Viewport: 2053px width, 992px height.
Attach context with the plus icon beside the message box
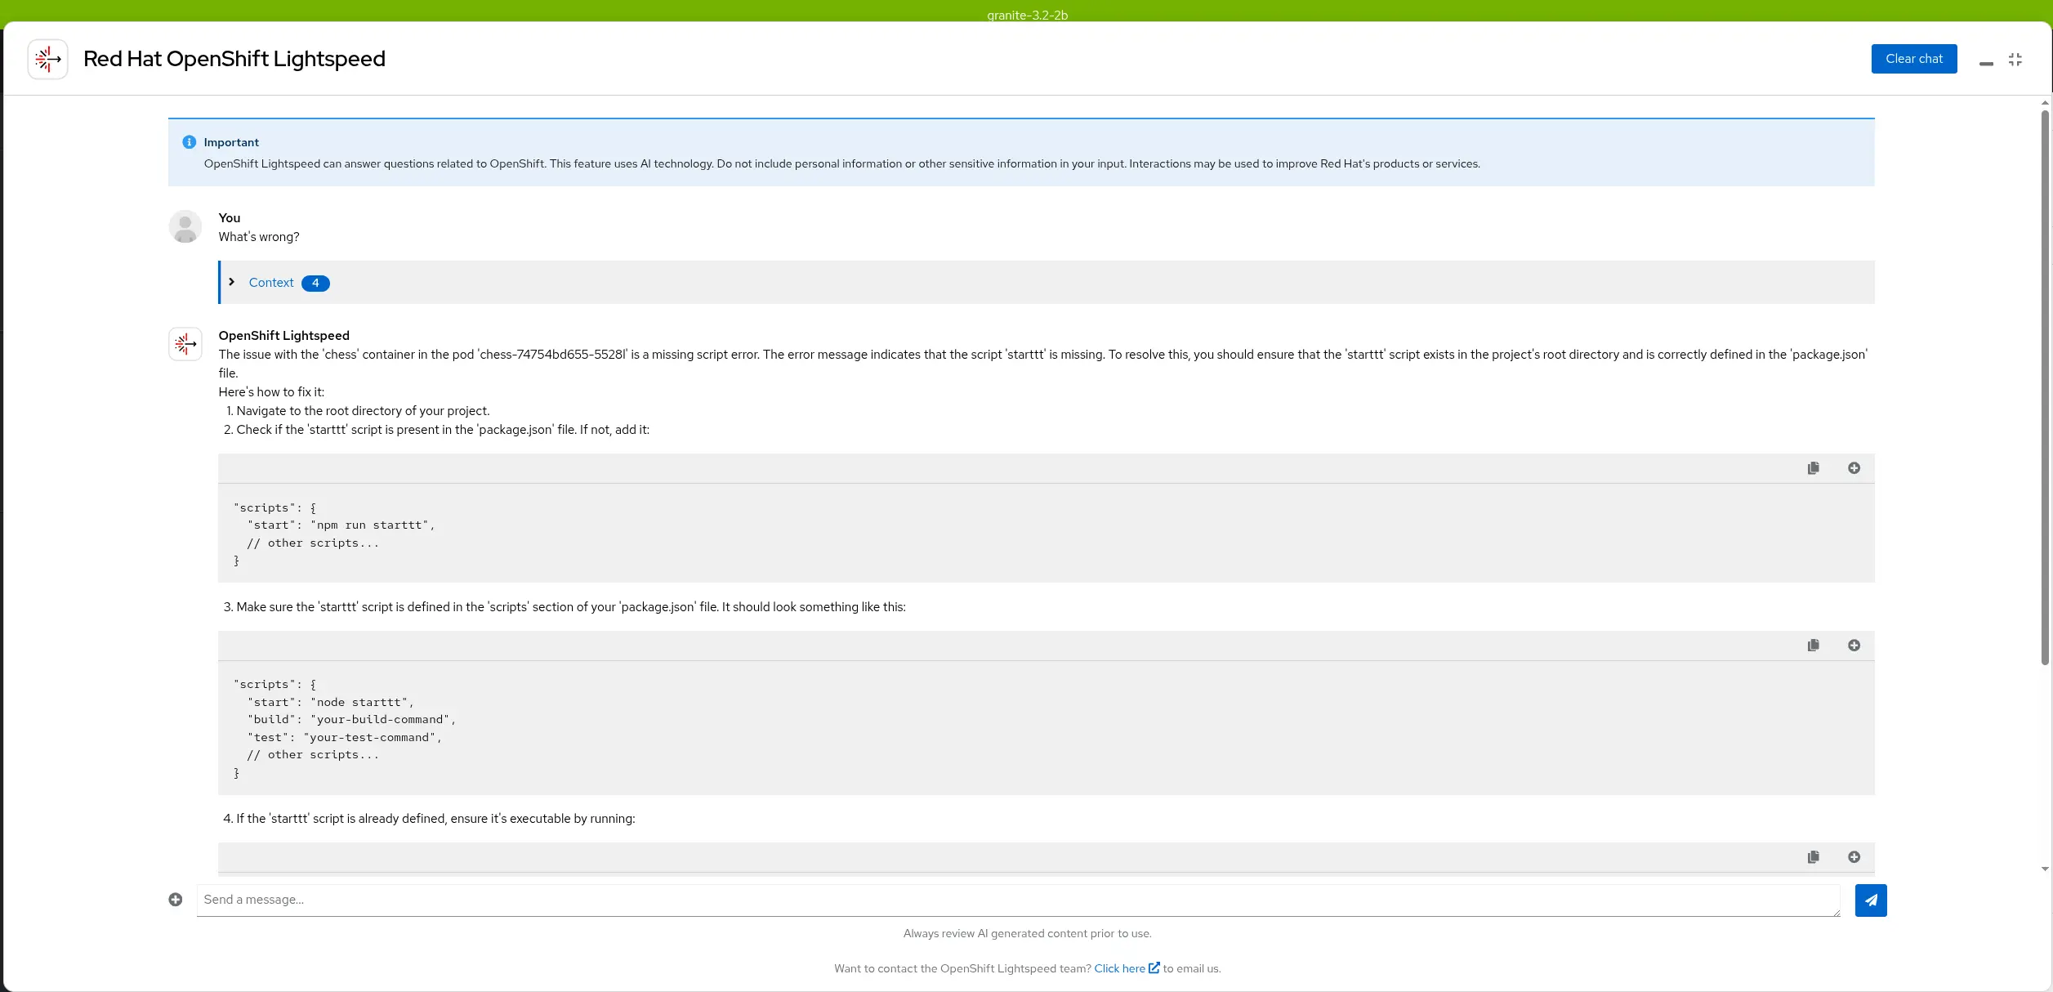coord(176,900)
